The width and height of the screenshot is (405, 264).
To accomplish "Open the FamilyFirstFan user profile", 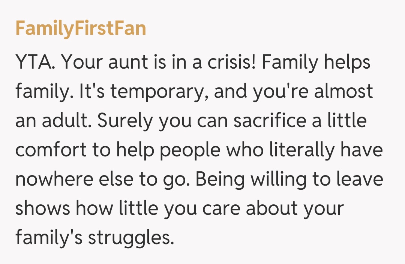I will point(81,29).
